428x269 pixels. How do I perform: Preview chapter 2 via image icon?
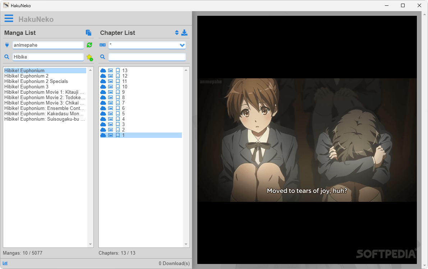(x=110, y=130)
